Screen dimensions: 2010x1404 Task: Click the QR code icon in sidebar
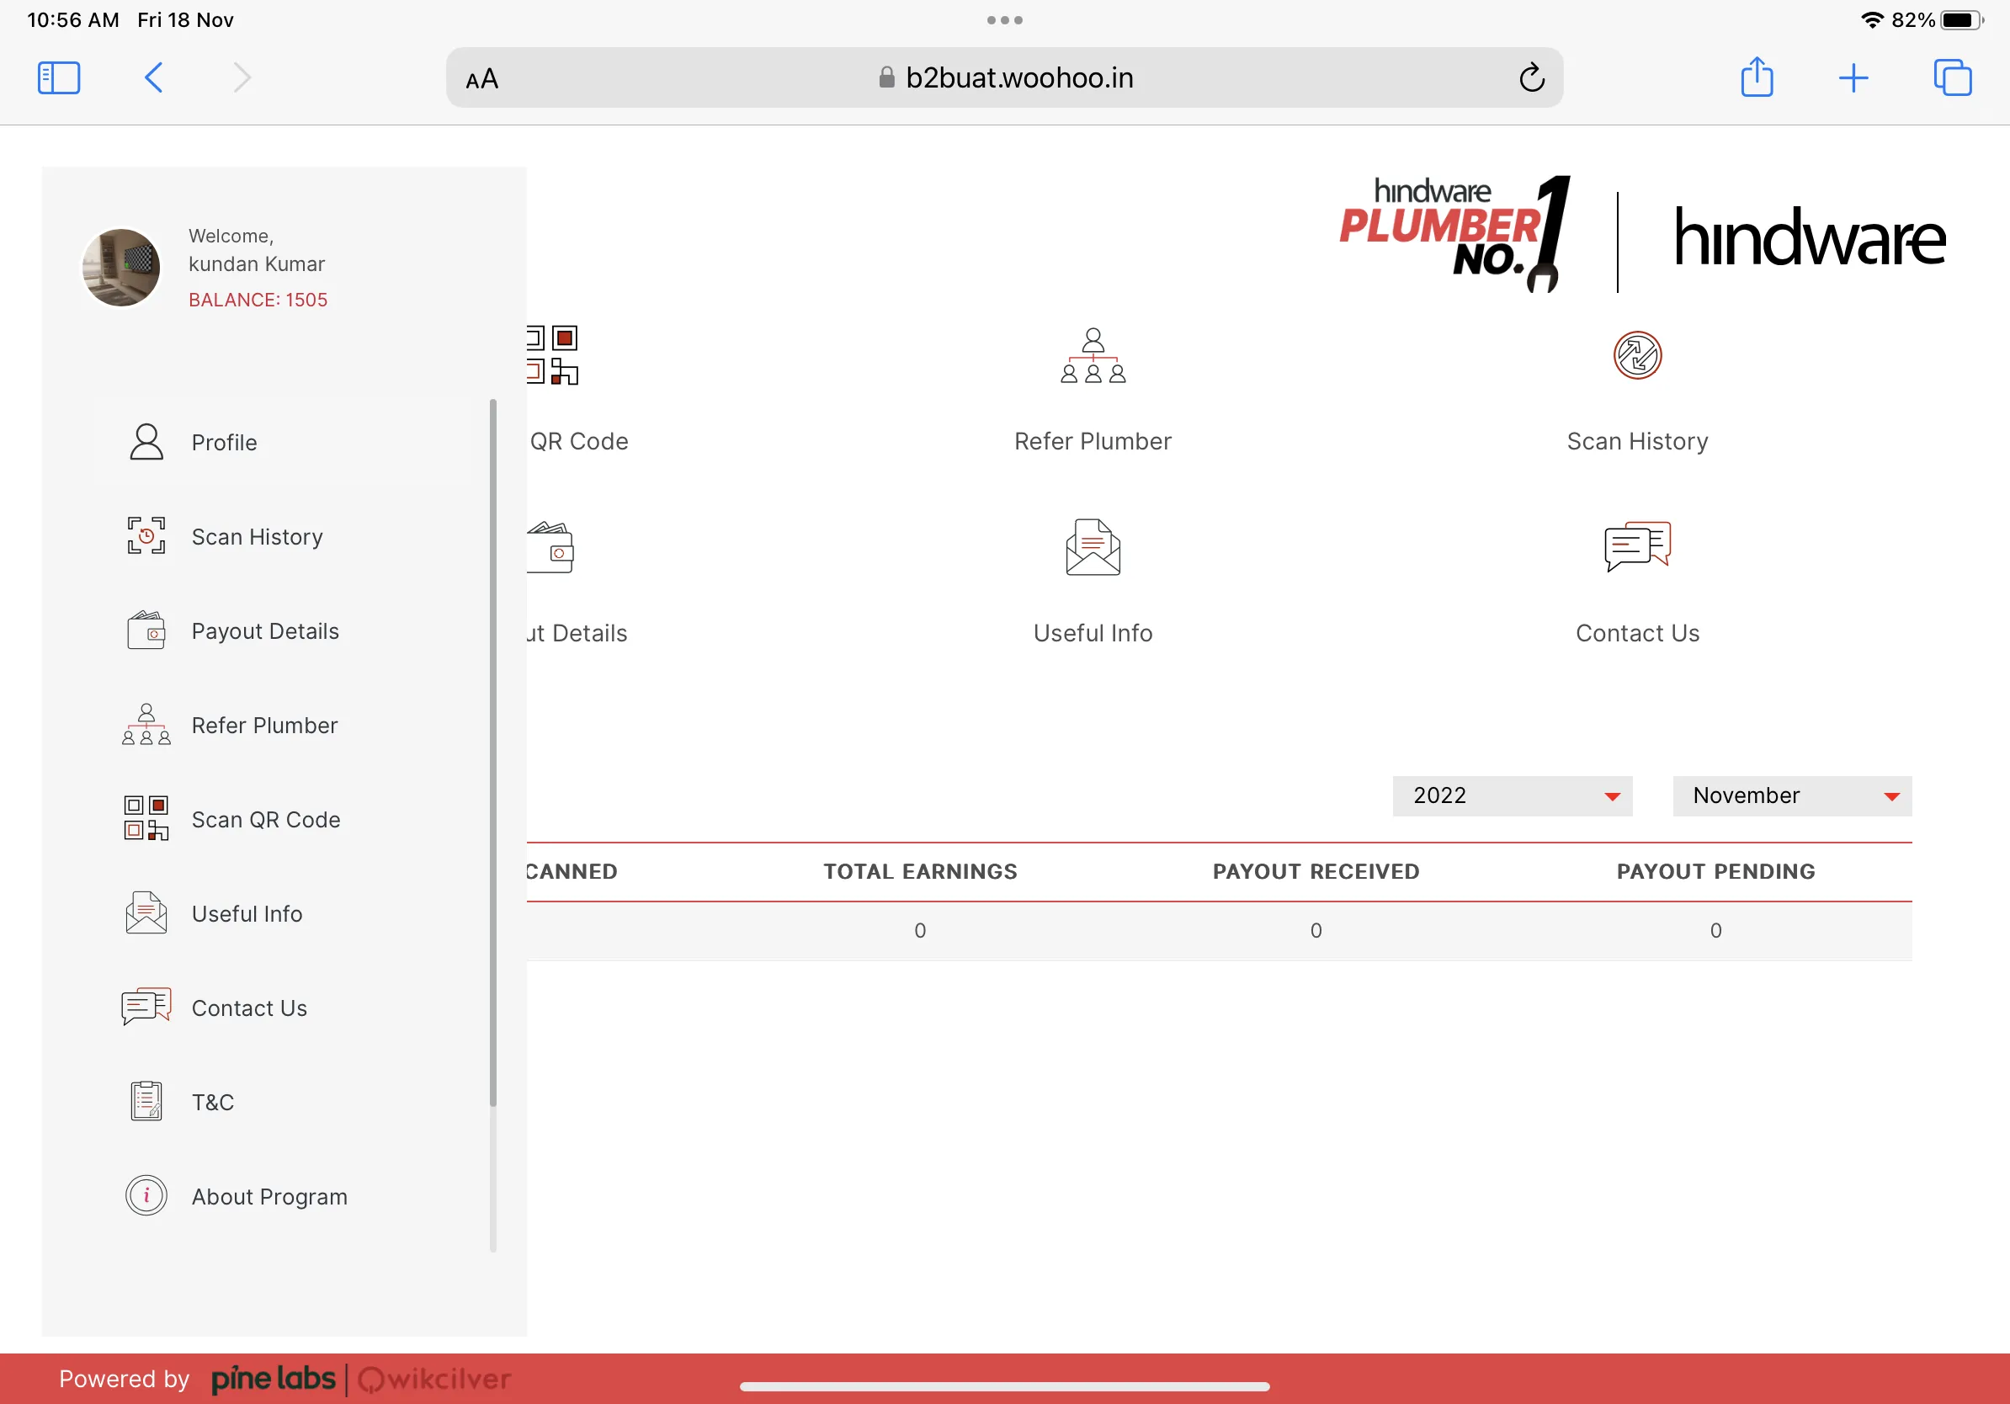[146, 818]
